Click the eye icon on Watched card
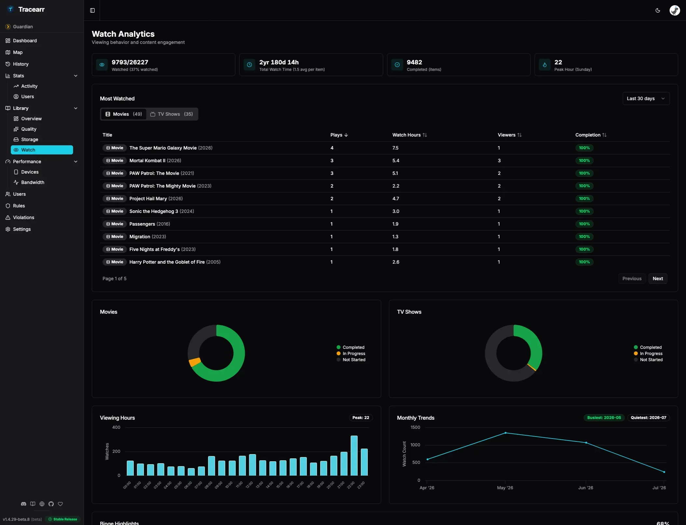 (x=102, y=65)
